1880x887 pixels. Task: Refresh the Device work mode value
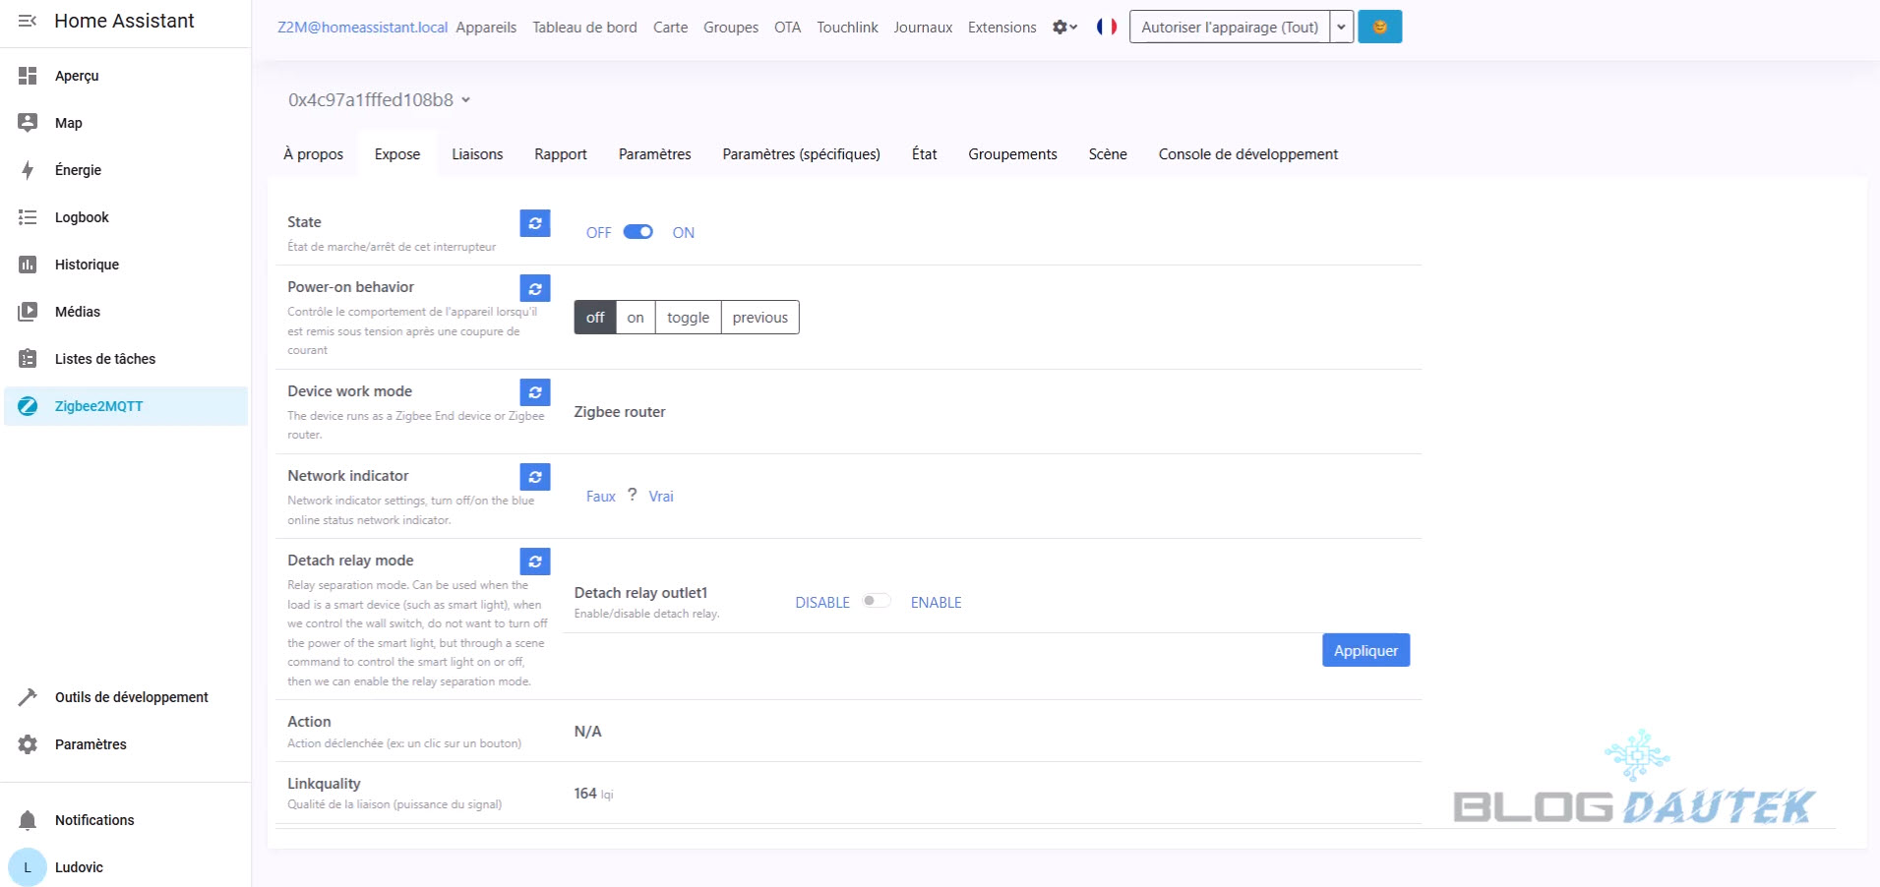coord(534,392)
